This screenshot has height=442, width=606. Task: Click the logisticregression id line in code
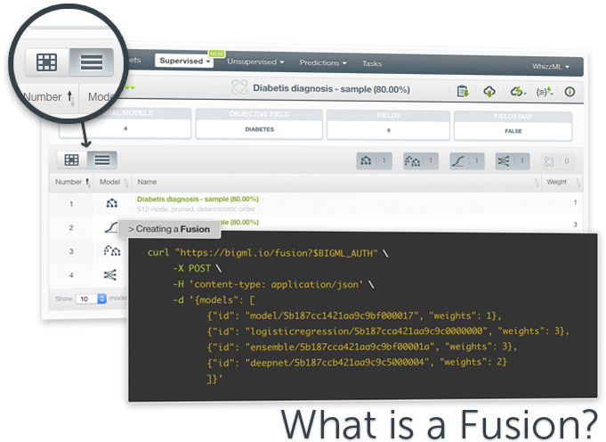388,331
